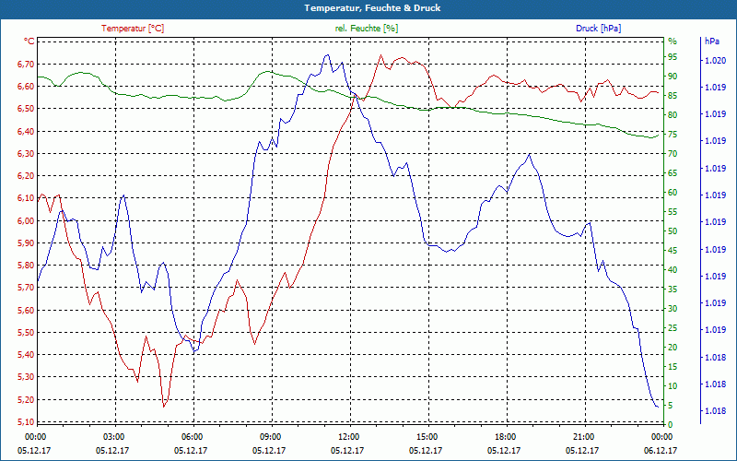Click the 90 humidity axis value
737x461 pixels.
[673, 77]
